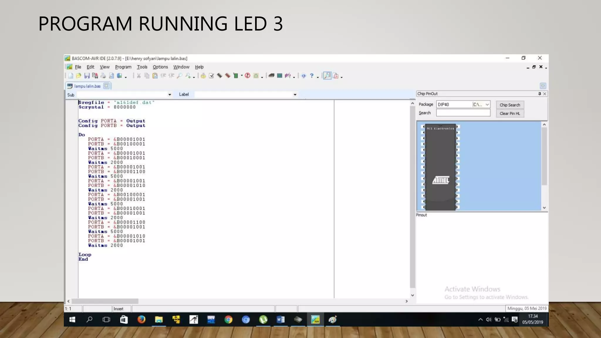
Task: Switch to the lampu lalin.bas tab
Action: pos(87,86)
